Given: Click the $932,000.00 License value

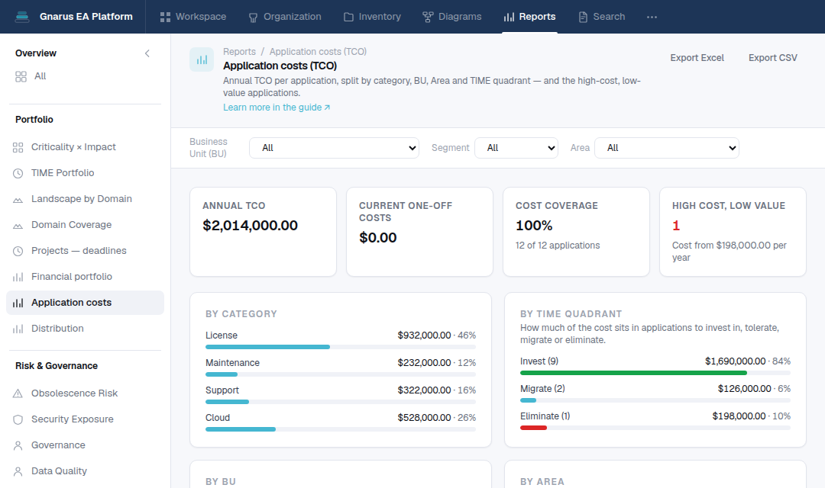Looking at the screenshot, I should pos(424,335).
